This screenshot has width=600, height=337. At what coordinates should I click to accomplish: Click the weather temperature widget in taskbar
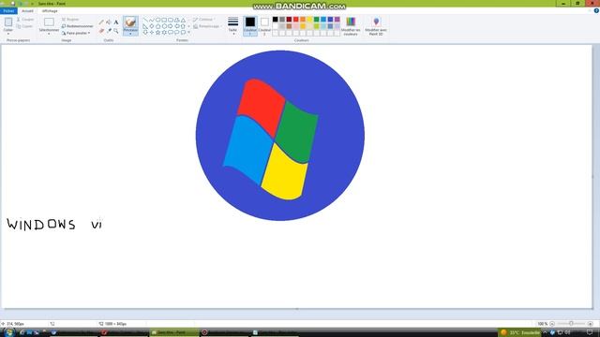coord(520,332)
